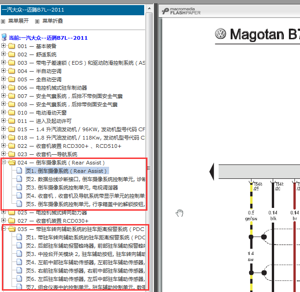Click page icon of 页3. 中控台开关模块
Screen dimensions: 300x292
point(19,254)
